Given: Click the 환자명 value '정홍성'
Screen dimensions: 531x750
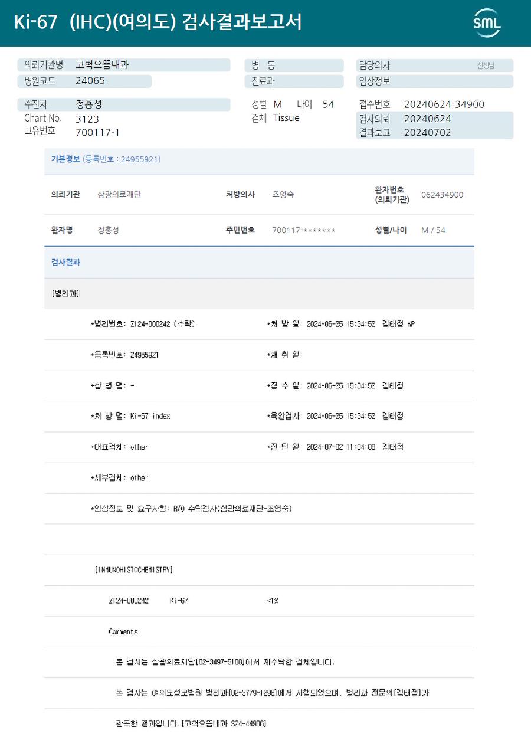Looking at the screenshot, I should click(x=108, y=230).
